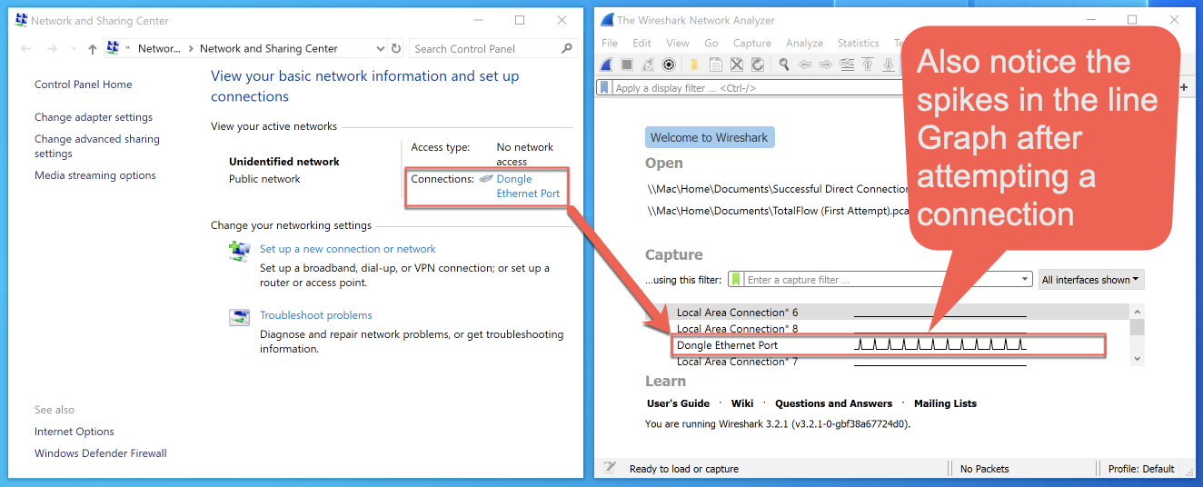
Task: Click the restart current capture icon
Action: (x=648, y=65)
